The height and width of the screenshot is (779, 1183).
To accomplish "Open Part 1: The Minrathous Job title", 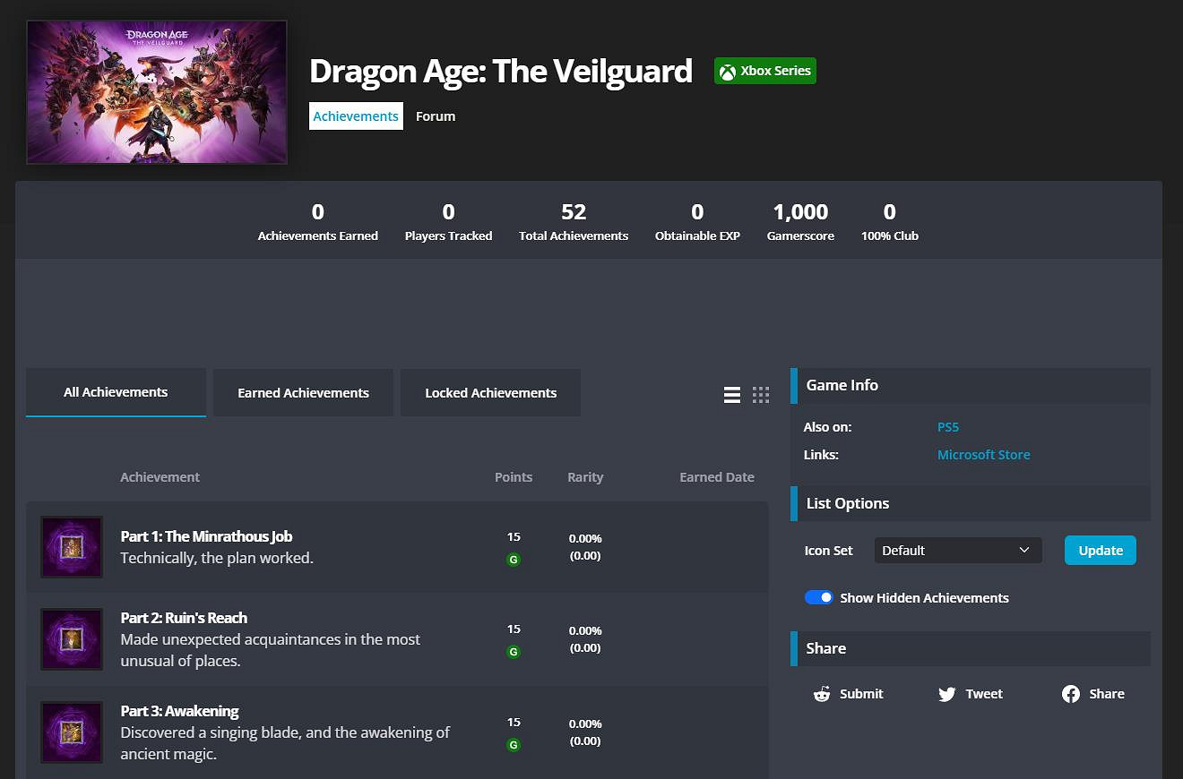I will 206,536.
